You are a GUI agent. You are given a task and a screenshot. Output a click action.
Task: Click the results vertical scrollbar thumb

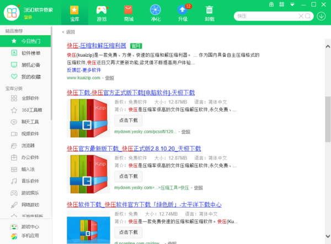[x=328, y=119]
